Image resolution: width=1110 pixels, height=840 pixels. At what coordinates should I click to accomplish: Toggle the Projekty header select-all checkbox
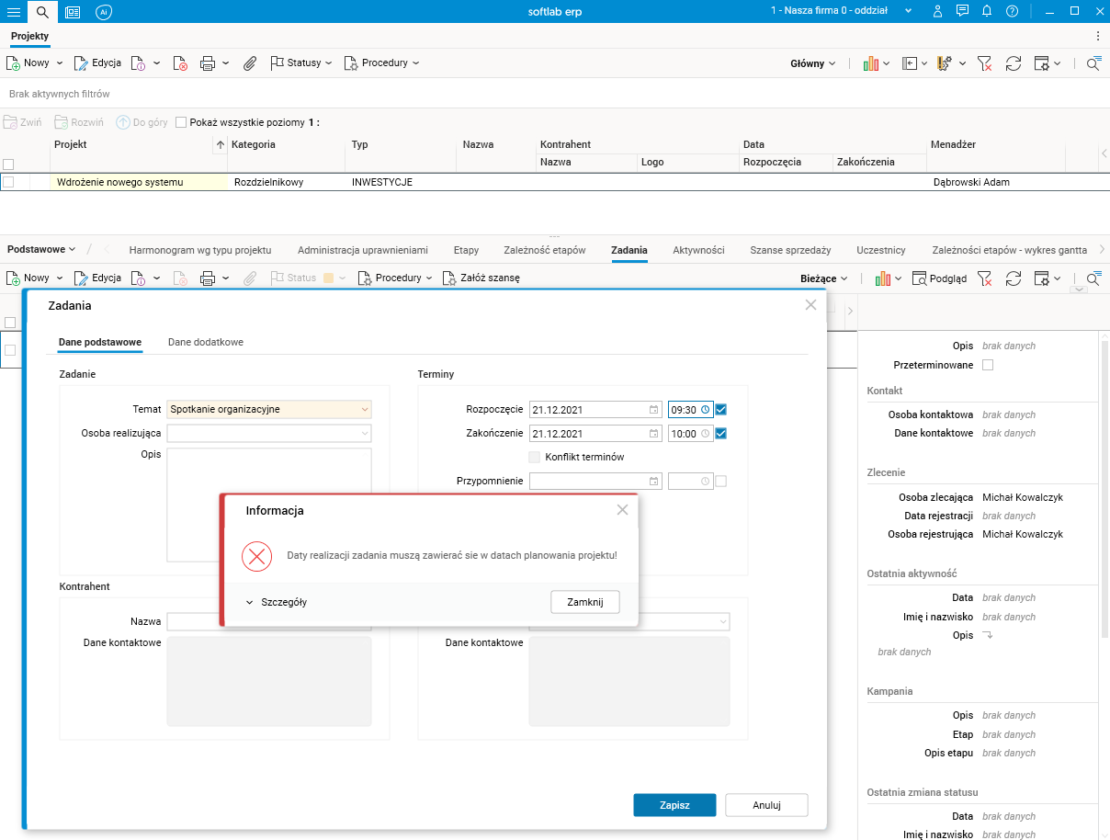click(x=8, y=164)
